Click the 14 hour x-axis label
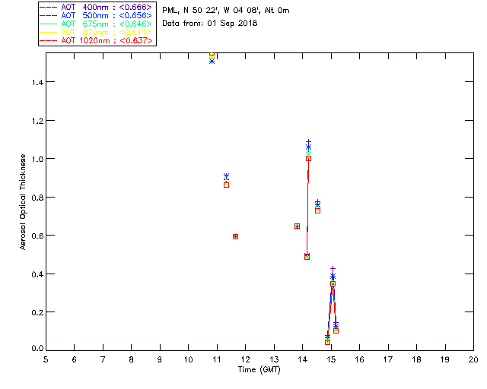The width and height of the screenshot is (487, 389). (x=303, y=359)
